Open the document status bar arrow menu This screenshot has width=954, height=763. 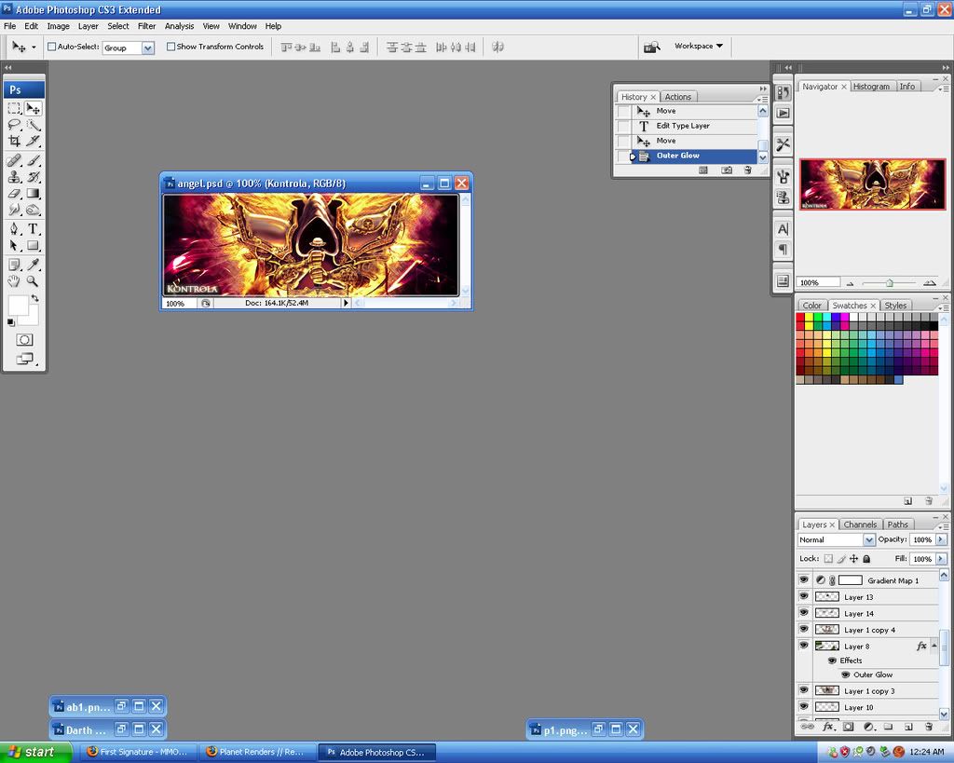(x=347, y=303)
